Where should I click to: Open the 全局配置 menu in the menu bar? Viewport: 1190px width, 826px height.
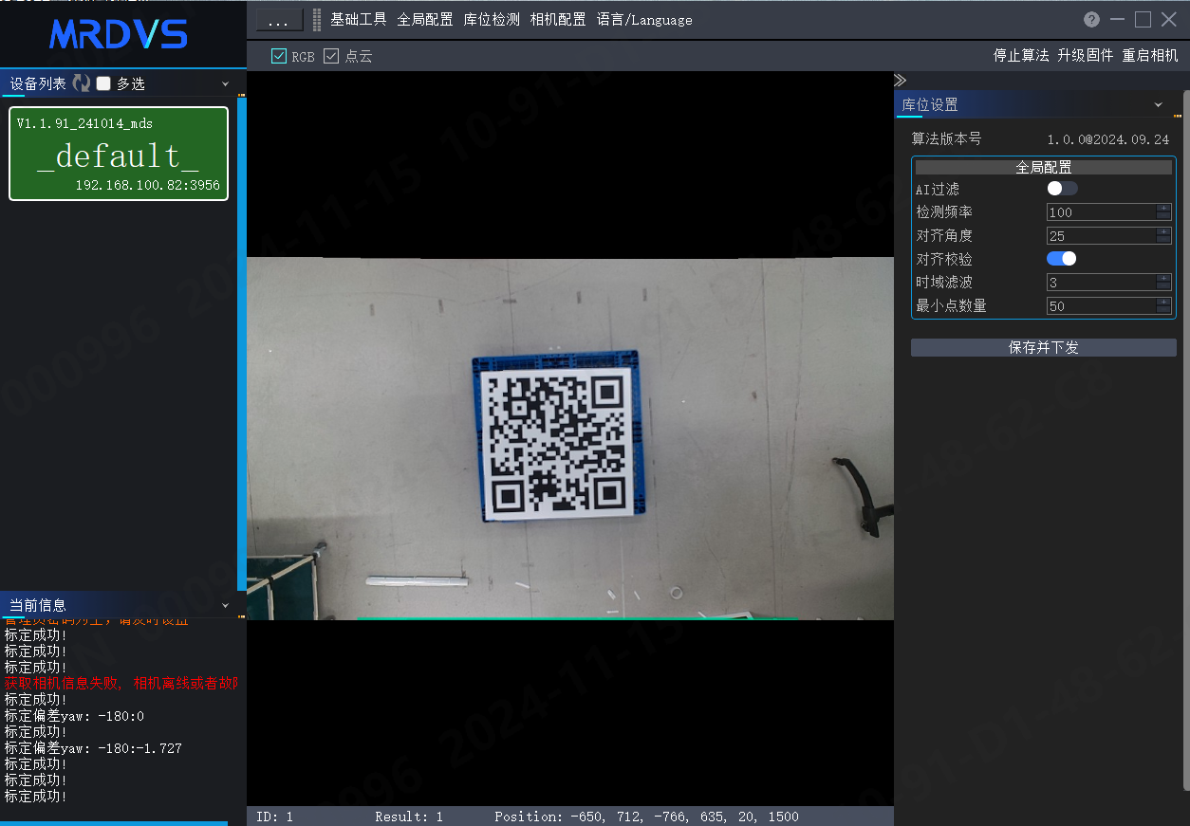425,20
